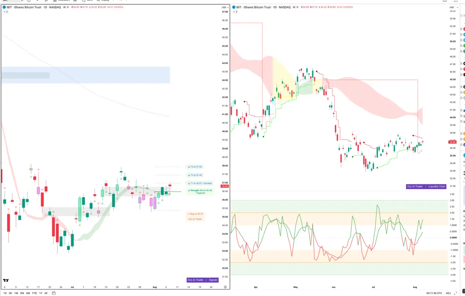The height and width of the screenshot is (296, 465).
Task: Collapse the indicator legend on right chart
Action: 235,12
